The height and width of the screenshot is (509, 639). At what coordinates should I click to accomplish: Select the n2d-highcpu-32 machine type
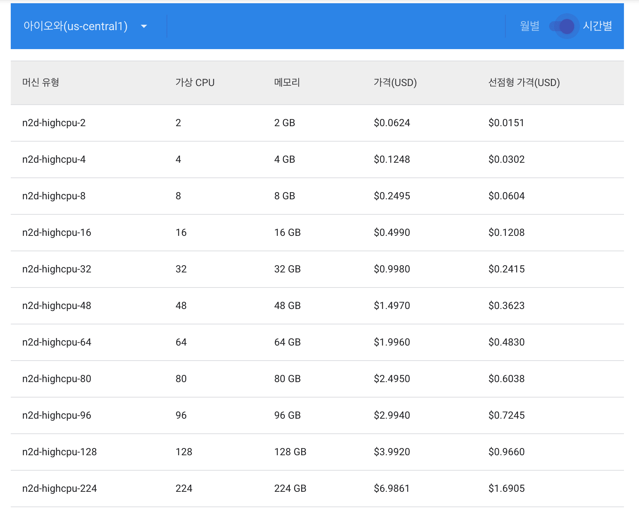(57, 269)
